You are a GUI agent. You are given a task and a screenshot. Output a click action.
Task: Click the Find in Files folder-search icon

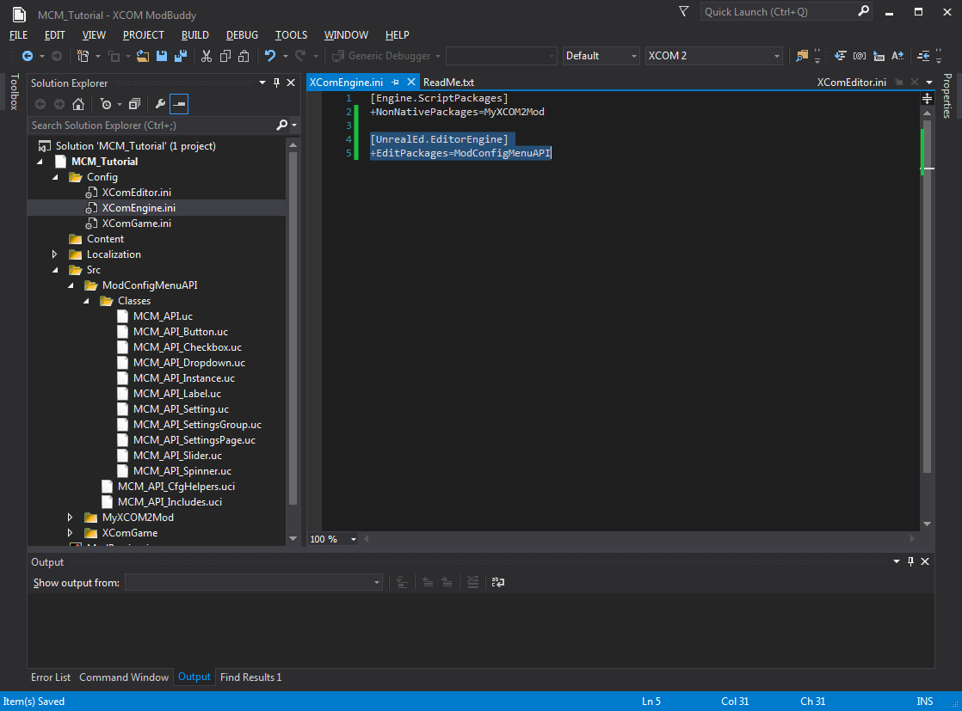tap(801, 56)
